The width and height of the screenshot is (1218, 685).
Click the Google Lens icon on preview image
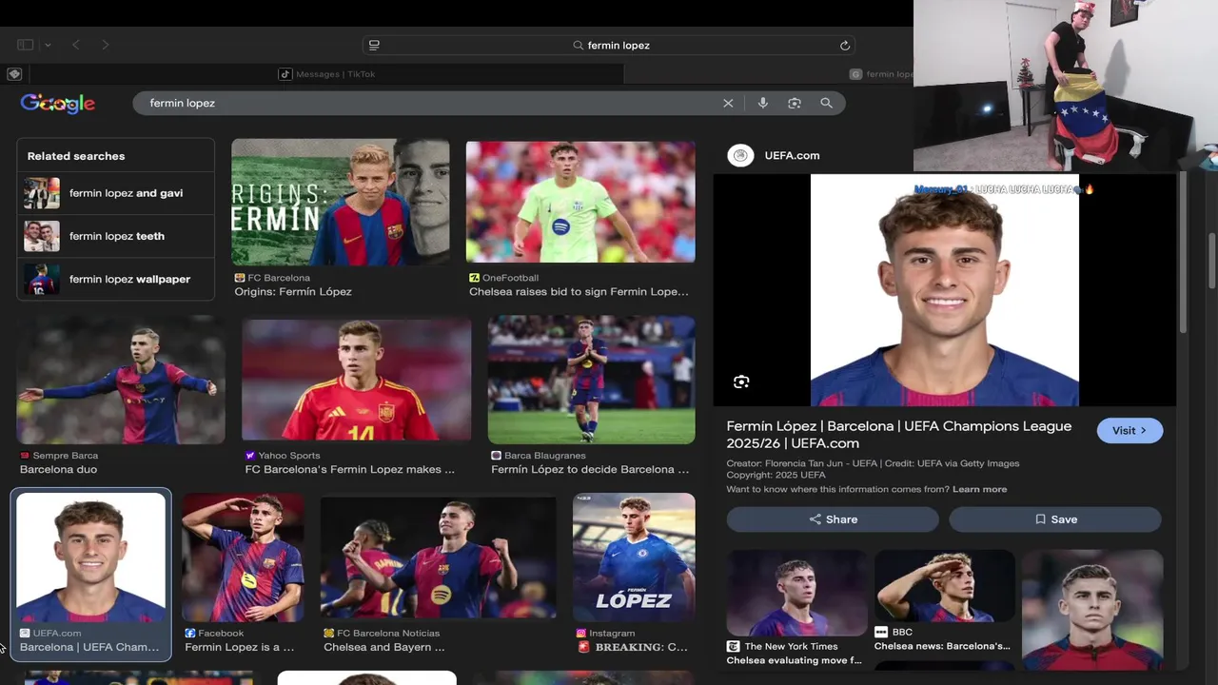(741, 382)
